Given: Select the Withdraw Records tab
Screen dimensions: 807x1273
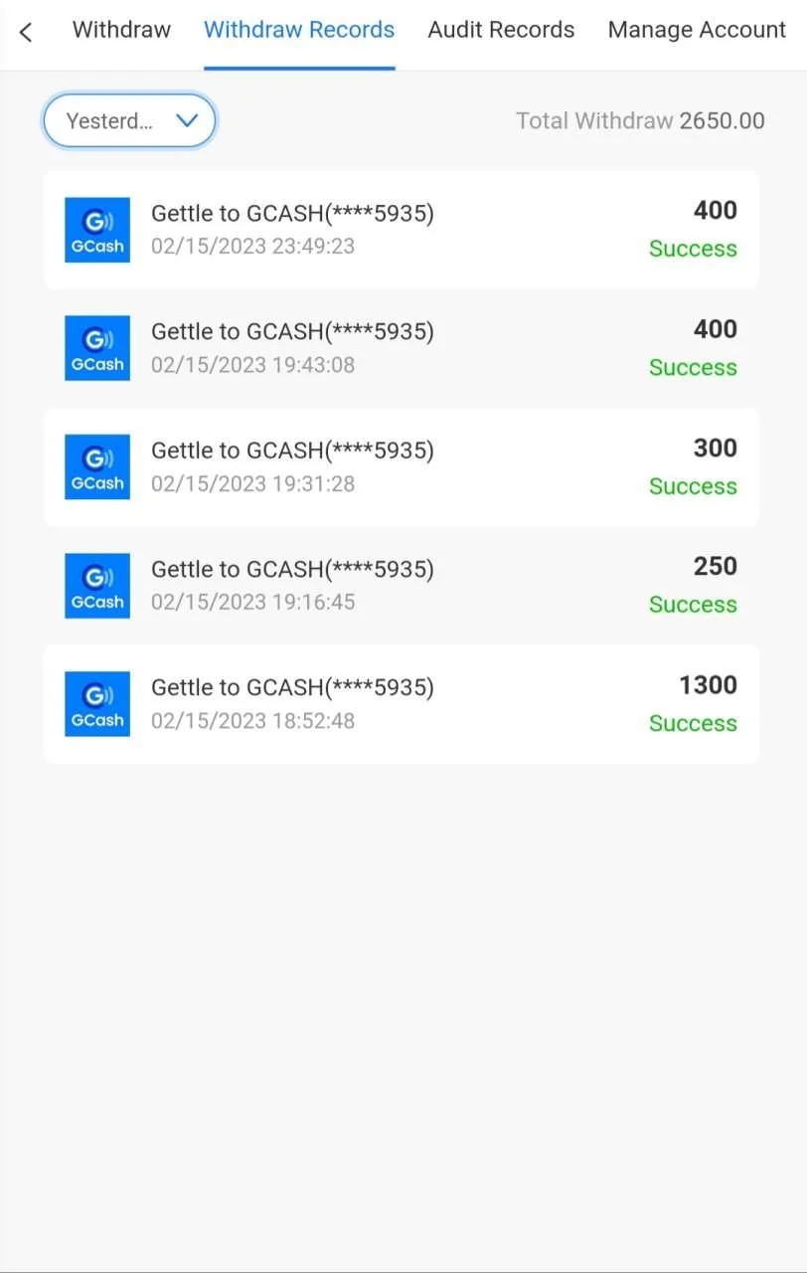Looking at the screenshot, I should (299, 30).
